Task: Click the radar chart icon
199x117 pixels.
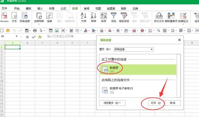Action: pos(118,30)
